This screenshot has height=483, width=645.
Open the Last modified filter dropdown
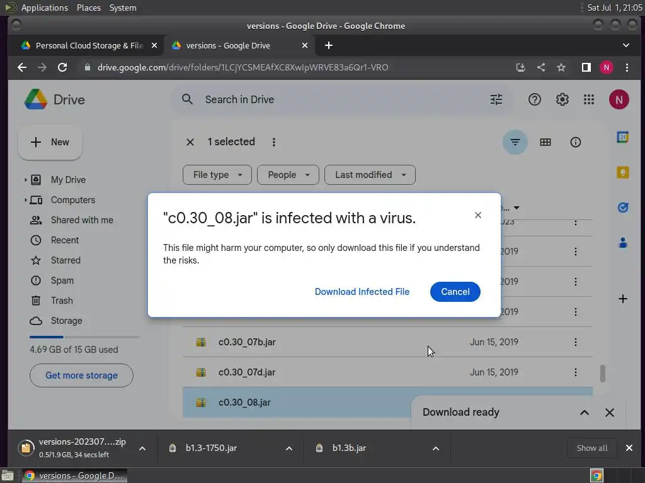370,175
